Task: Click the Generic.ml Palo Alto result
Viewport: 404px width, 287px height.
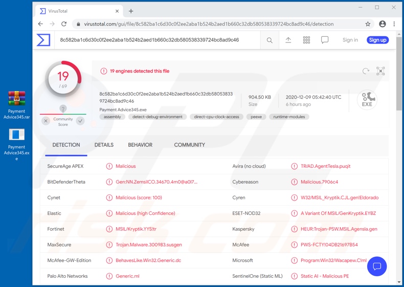Action: tap(127, 276)
